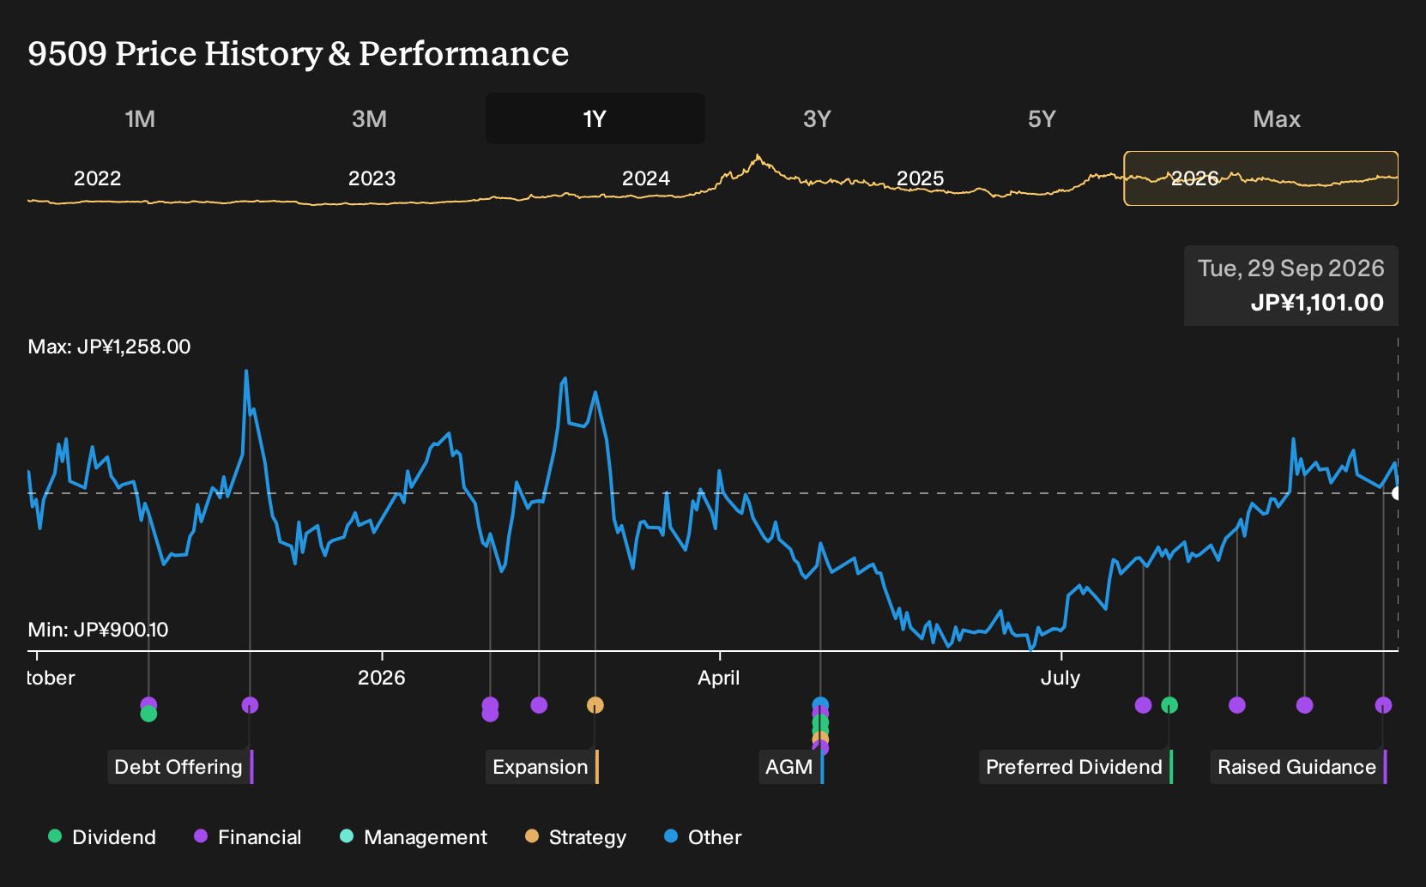Toggle Dividend events in the legend
This screenshot has width=1426, height=887.
(102, 837)
